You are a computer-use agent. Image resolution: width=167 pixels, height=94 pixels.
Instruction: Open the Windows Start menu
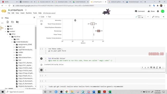(x=3, y=92)
